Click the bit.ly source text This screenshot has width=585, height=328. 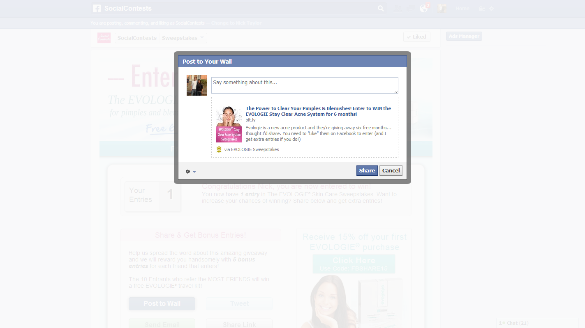point(250,120)
